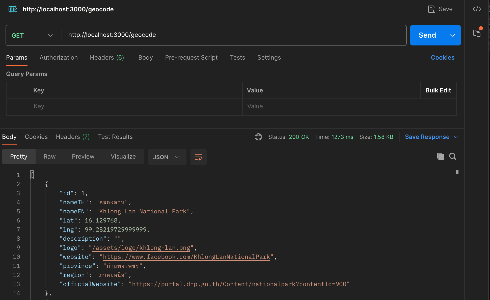This screenshot has width=490, height=300.
Task: Switch to the Authorization tab
Action: (x=59, y=58)
